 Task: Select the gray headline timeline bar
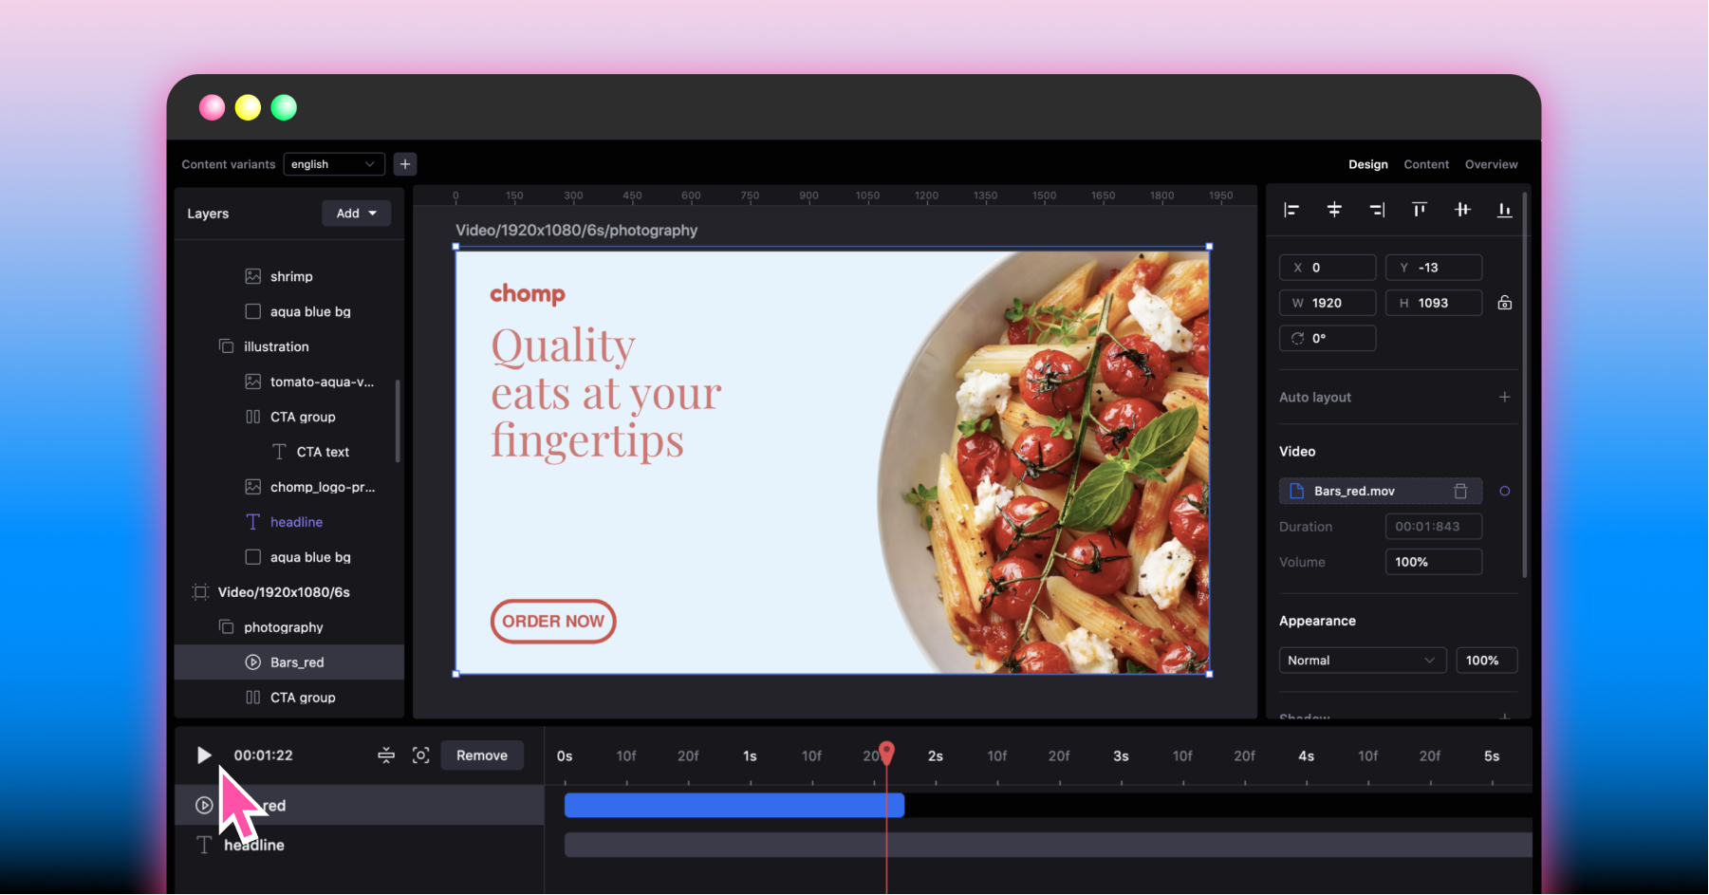point(1049,846)
